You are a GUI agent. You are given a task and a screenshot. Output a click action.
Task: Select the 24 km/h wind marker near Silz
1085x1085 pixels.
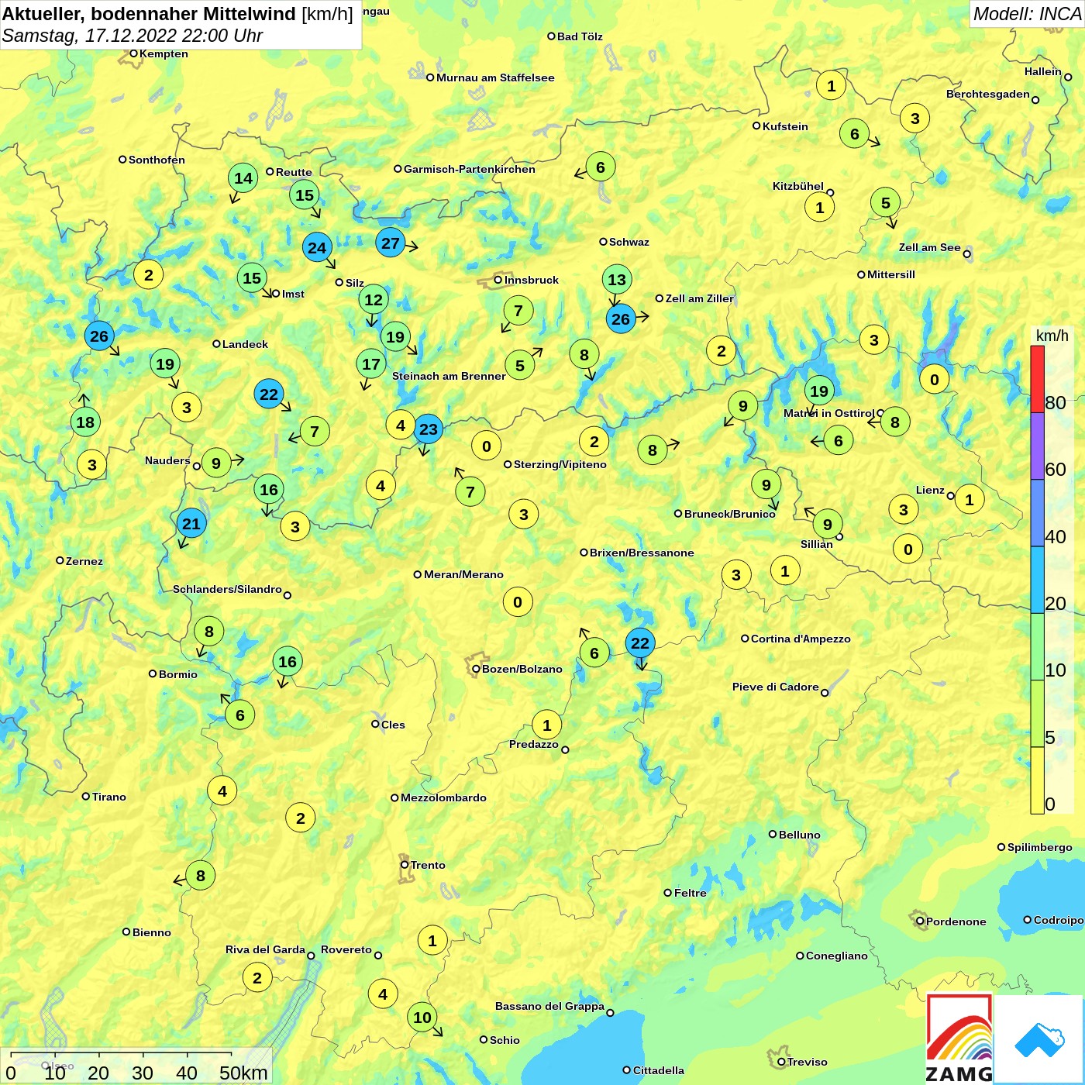coord(317,248)
